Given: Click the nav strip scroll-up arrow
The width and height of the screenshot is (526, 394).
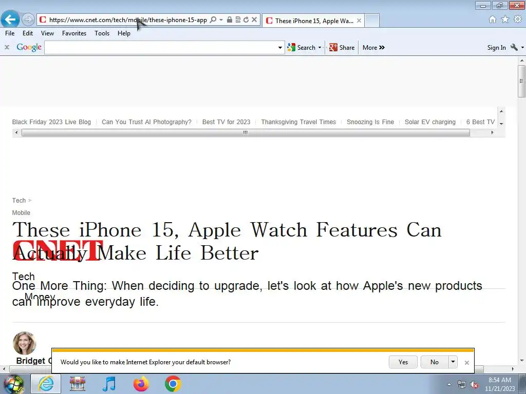Looking at the screenshot, I should click(501, 111).
